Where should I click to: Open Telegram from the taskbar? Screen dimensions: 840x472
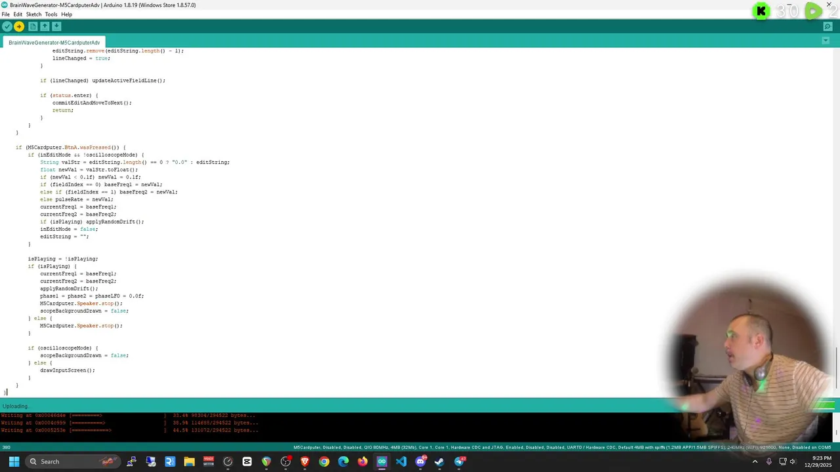pyautogui.click(x=459, y=462)
